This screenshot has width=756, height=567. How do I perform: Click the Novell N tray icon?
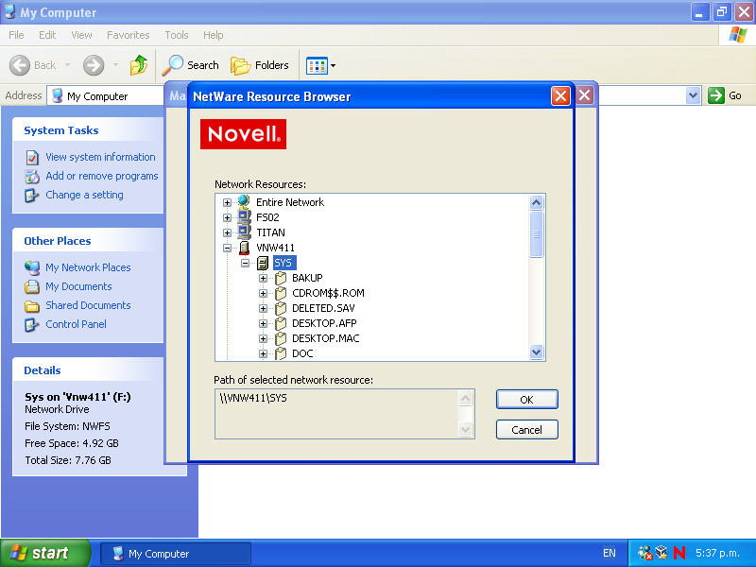tap(679, 553)
